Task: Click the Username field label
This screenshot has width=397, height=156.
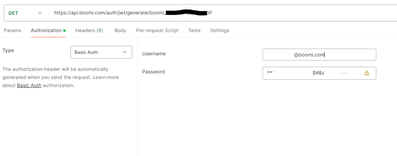Action: [x=154, y=54]
